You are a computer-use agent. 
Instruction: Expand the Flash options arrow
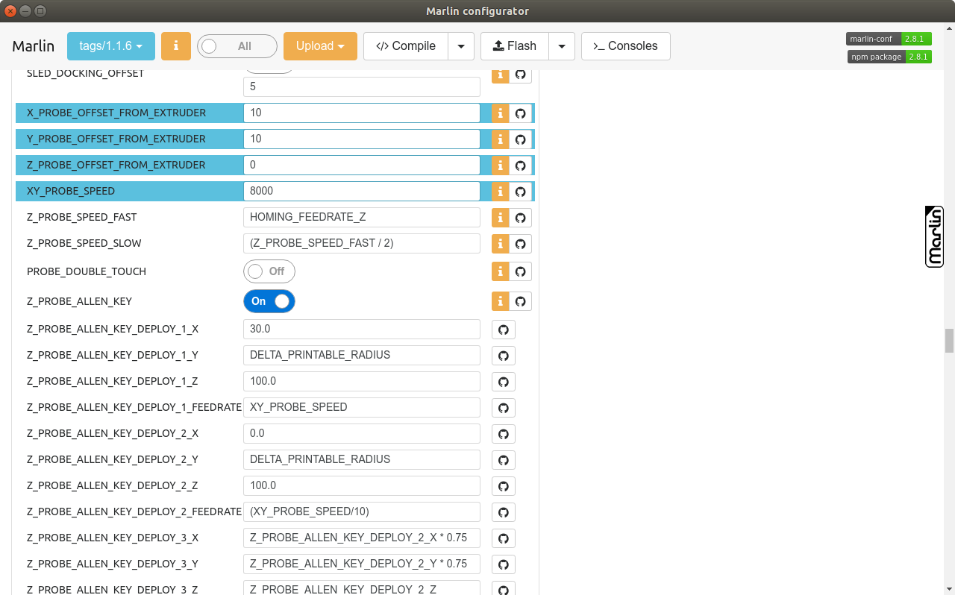pyautogui.click(x=562, y=45)
